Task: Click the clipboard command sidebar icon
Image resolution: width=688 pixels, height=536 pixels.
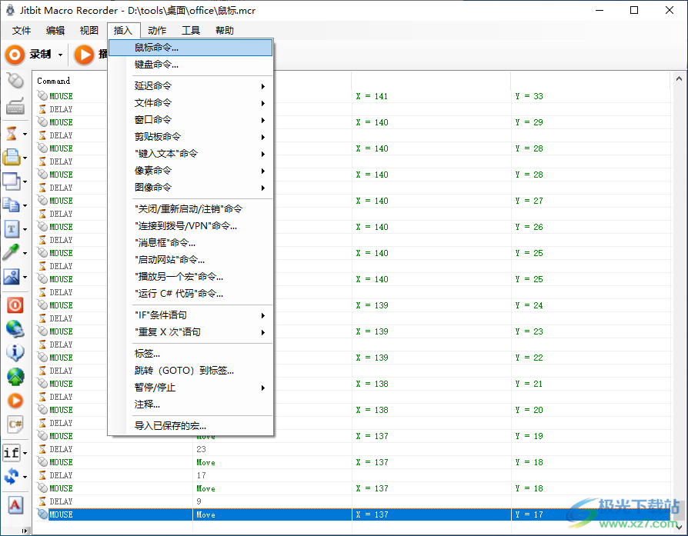Action: pyautogui.click(x=12, y=205)
